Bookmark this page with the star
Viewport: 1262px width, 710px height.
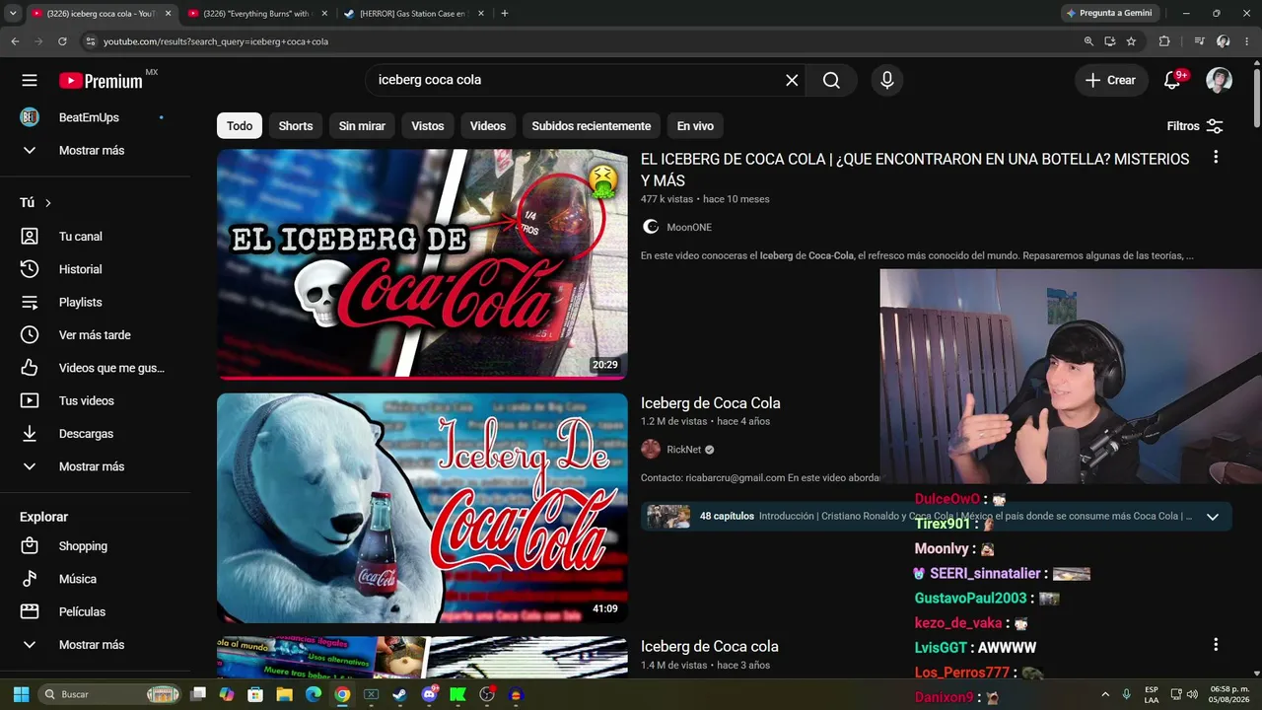pos(1131,41)
